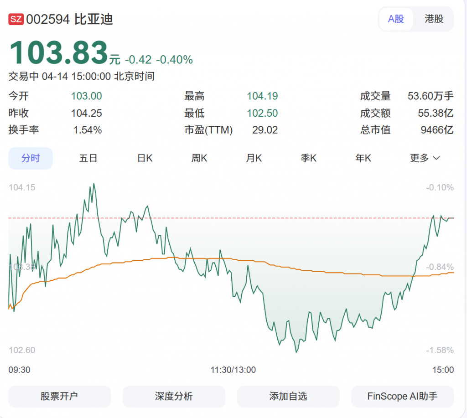Switch to the 周K chart view
Screen dimensions: 467x418
pyautogui.click(x=199, y=158)
